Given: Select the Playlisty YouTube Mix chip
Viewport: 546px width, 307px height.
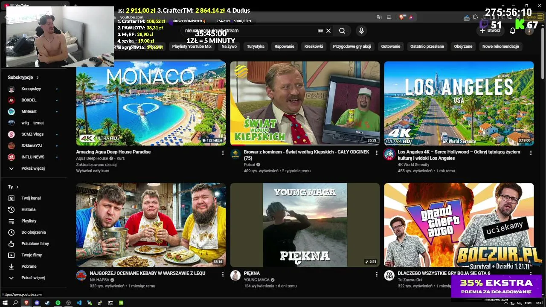Looking at the screenshot, I should tap(192, 46).
